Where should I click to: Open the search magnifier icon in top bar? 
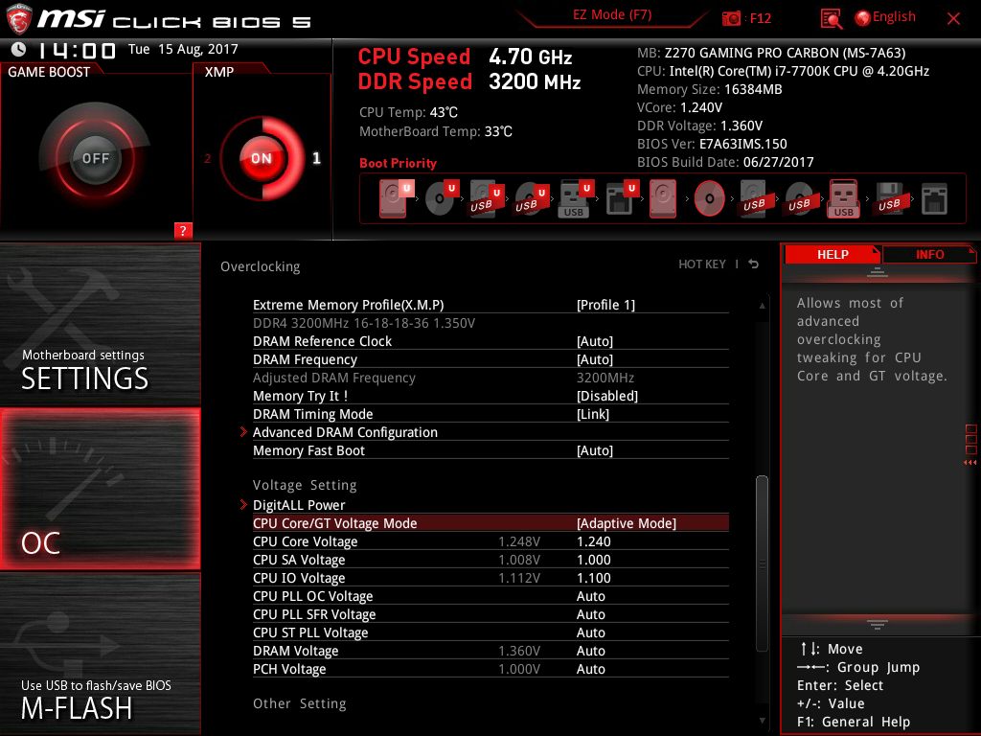pyautogui.click(x=831, y=19)
